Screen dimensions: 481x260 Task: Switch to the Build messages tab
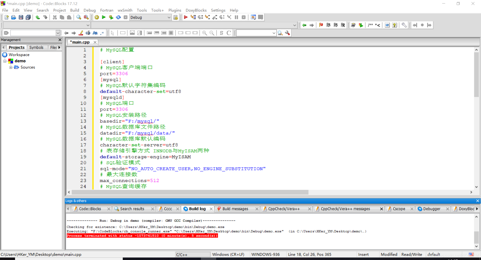coord(235,209)
